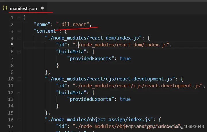
Task: Click the "./node_modules/object-assign/index.js" key on line 16
Action: (x=99, y=120)
